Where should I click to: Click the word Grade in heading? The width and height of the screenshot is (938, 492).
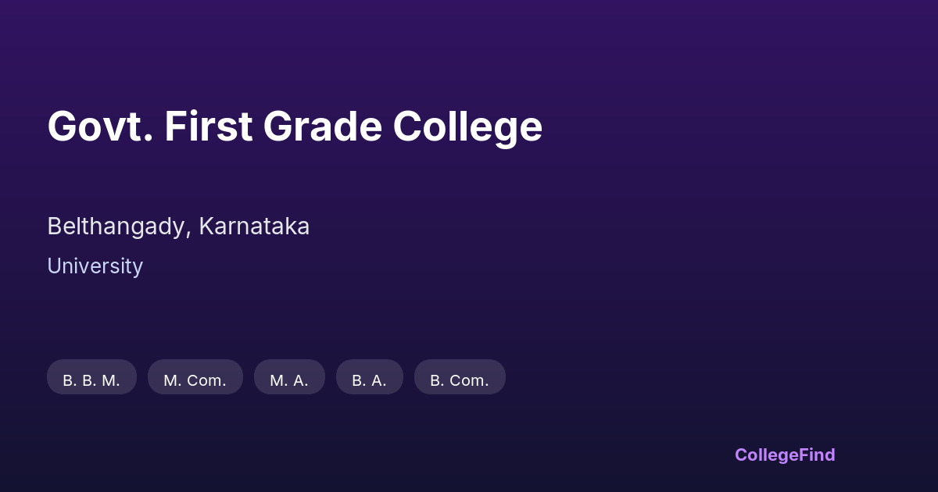[x=322, y=127]
